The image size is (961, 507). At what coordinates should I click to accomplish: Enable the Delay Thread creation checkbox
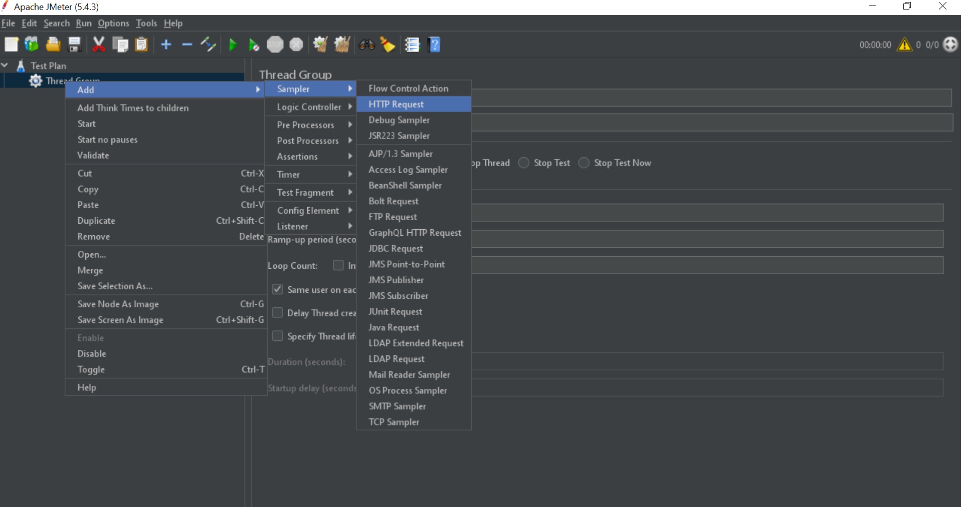(x=277, y=313)
